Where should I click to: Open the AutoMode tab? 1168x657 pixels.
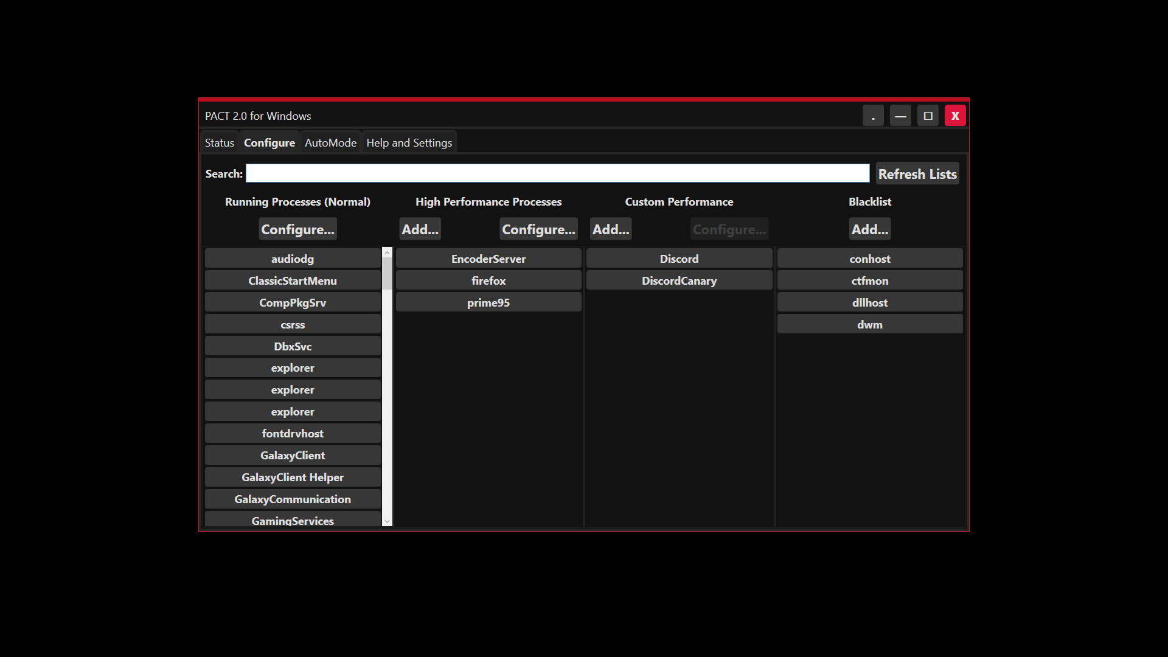(330, 142)
